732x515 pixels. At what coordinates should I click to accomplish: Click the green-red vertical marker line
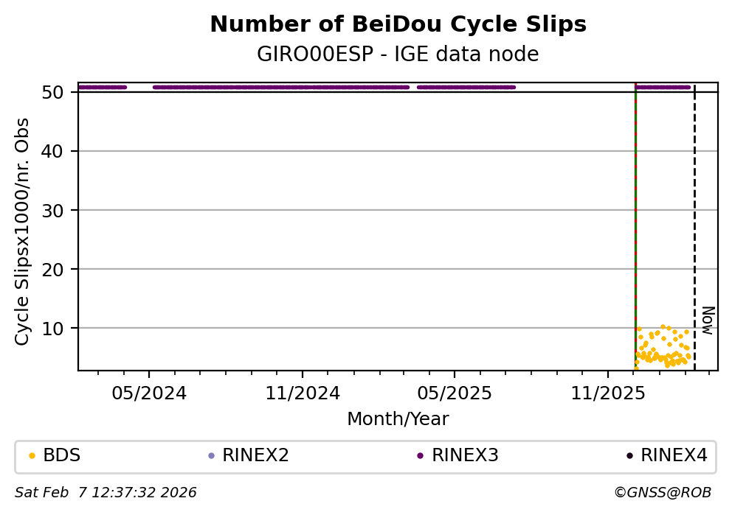[635, 221]
